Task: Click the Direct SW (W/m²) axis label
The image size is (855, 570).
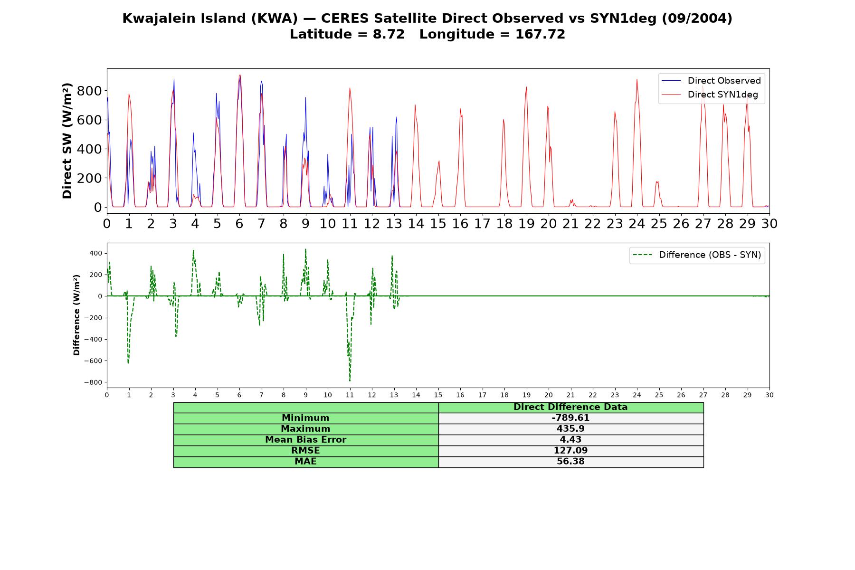Action: 67,141
